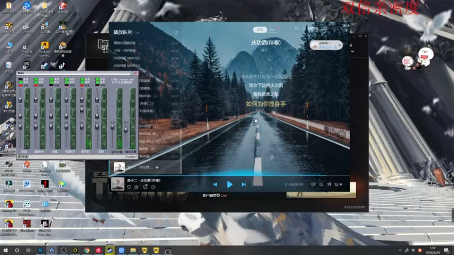Open Rockstar Games Launcher desktop icon
The height and width of the screenshot is (255, 454).
[x=45, y=49]
